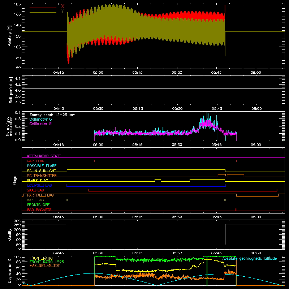Click the red 'X' legend label
The height and width of the screenshot is (289, 289).
click(62, 6)
